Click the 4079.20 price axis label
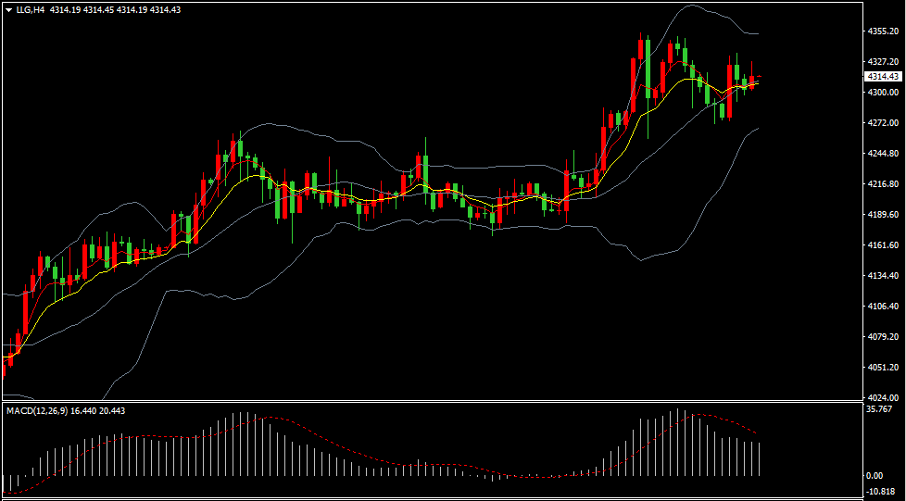This screenshot has height=501, width=906. tap(883, 337)
